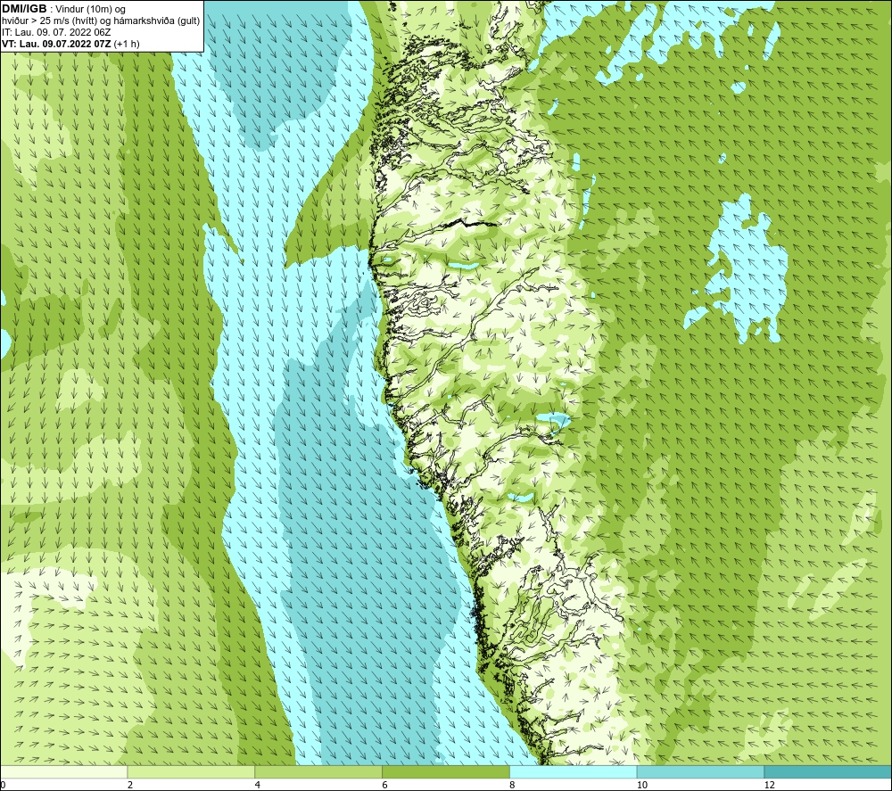This screenshot has width=892, height=791.
Task: Click the legend tick label '12'
Action: pyautogui.click(x=770, y=785)
